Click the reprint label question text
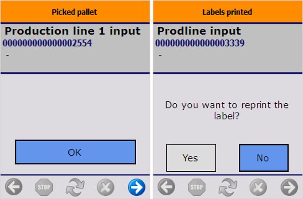Screen dimensions: 303x199 click(227, 110)
